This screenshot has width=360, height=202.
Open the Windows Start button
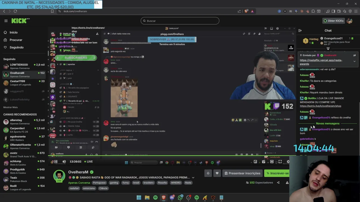pyautogui.click(x=139, y=198)
